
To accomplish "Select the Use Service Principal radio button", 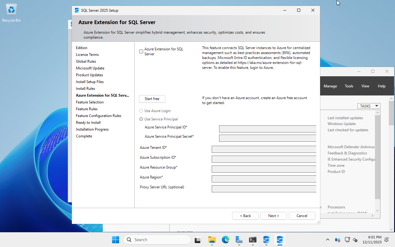I will [x=141, y=119].
